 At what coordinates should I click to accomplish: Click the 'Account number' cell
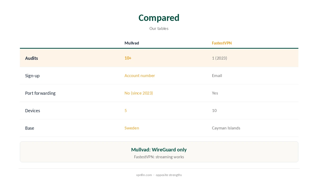pyautogui.click(x=140, y=75)
